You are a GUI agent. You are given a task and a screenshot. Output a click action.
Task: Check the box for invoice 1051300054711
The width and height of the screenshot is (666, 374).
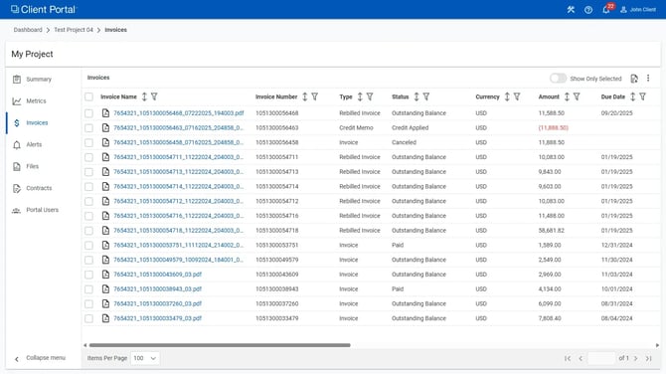88,157
